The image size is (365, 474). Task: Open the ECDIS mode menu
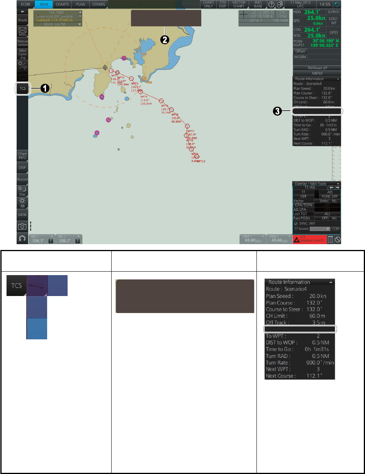pyautogui.click(x=25, y=5)
